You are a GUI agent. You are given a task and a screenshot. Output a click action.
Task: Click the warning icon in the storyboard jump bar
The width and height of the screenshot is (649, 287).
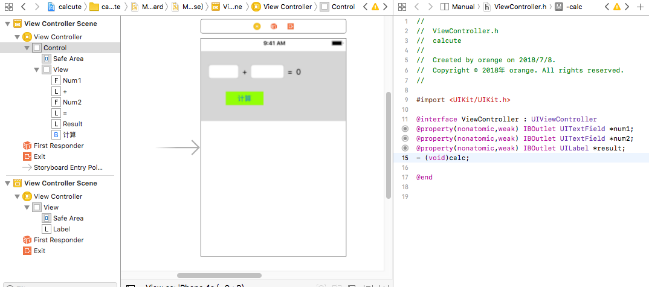click(x=375, y=7)
